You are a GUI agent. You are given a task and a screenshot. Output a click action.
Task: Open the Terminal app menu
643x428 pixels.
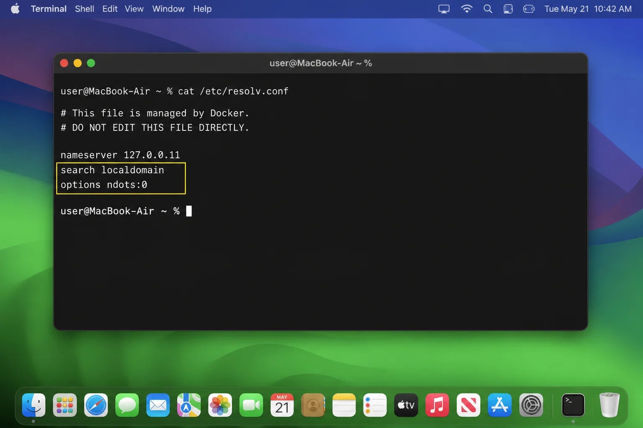click(x=49, y=9)
